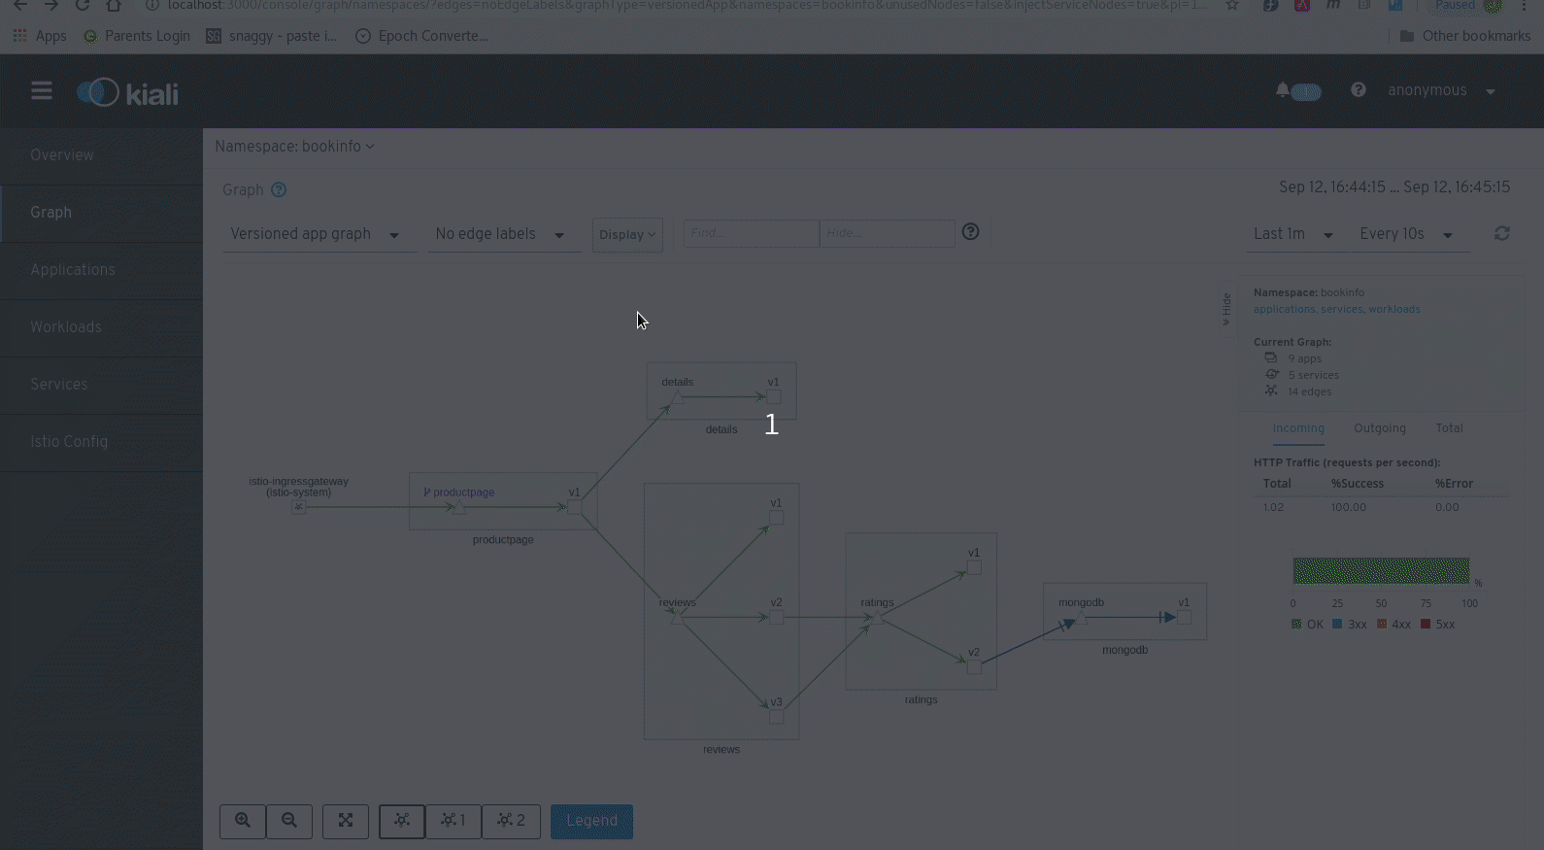Refresh the graph with refresh icon
Viewport: 1544px width, 850px height.
point(1502,234)
